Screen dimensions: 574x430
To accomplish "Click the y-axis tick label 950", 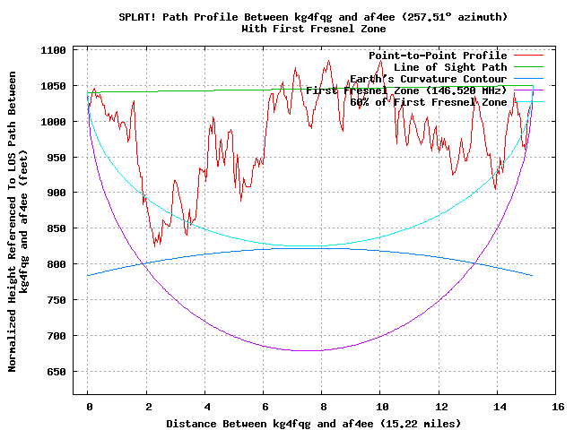I will coord(57,158).
